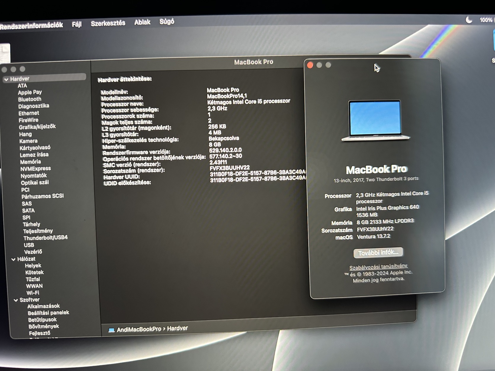Select Tűzfal in the sidebar

(33, 280)
